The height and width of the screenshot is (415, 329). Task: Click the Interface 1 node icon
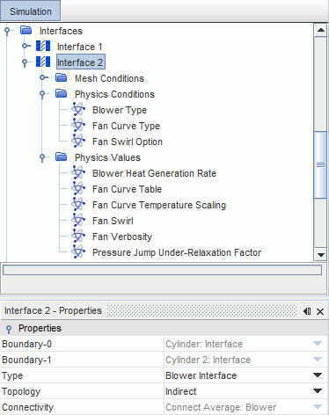tap(43, 46)
